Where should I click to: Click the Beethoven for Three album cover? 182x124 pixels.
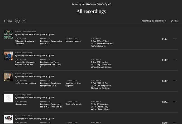pos(8,56)
